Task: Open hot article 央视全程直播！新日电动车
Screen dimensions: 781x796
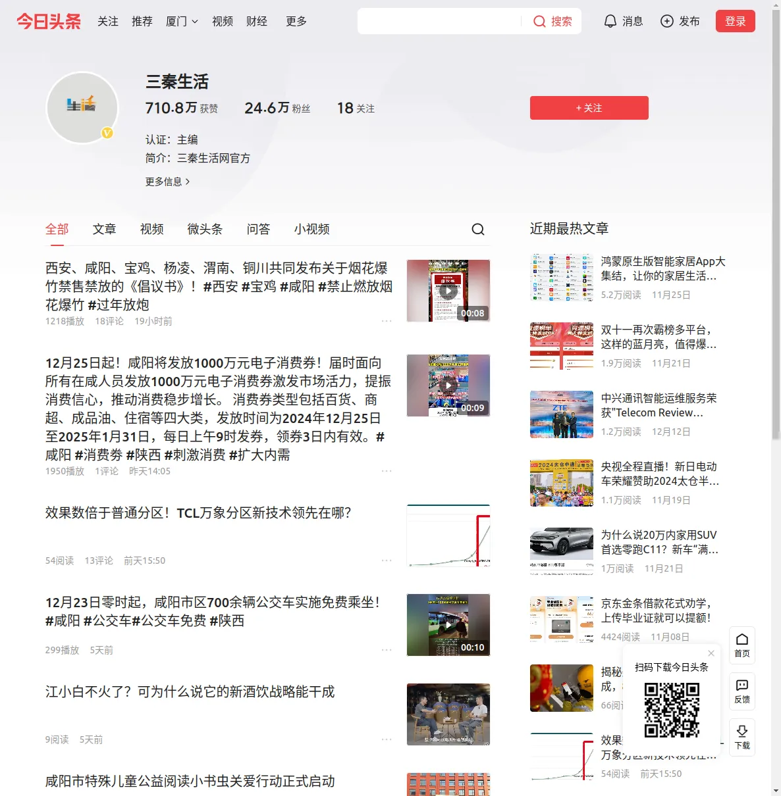Action: point(660,474)
